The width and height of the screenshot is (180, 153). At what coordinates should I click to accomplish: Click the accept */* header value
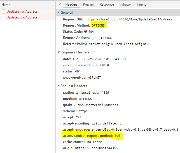point(79,117)
